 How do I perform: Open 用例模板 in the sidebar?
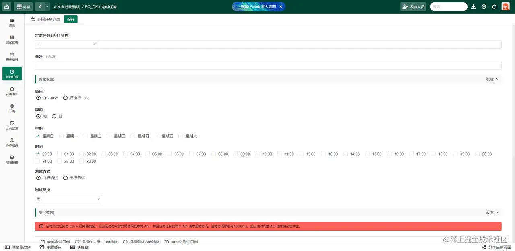[x=12, y=57]
